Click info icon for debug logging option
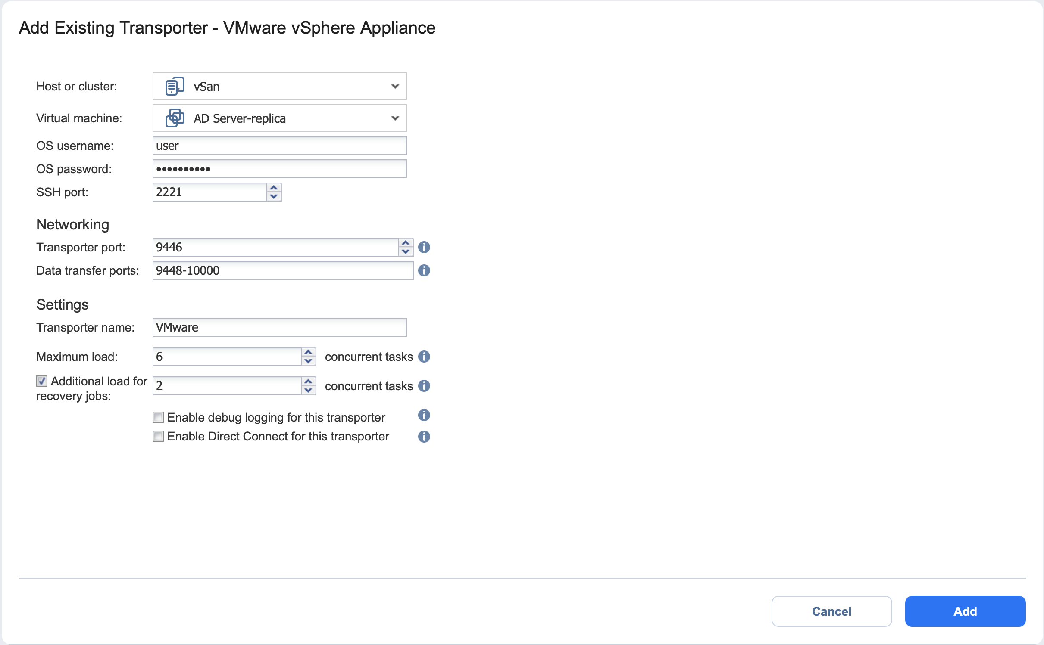This screenshot has height=645, width=1044. pos(424,415)
